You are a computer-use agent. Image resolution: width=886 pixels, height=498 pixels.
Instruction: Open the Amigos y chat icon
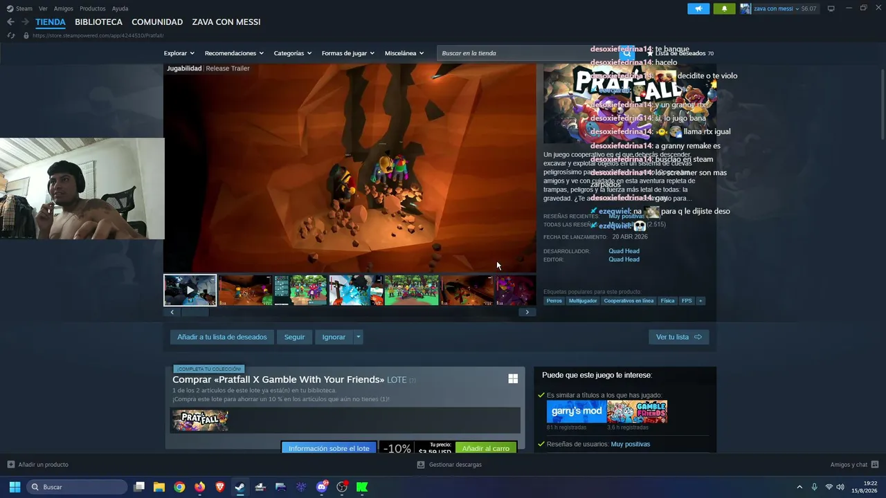pyautogui.click(x=875, y=465)
